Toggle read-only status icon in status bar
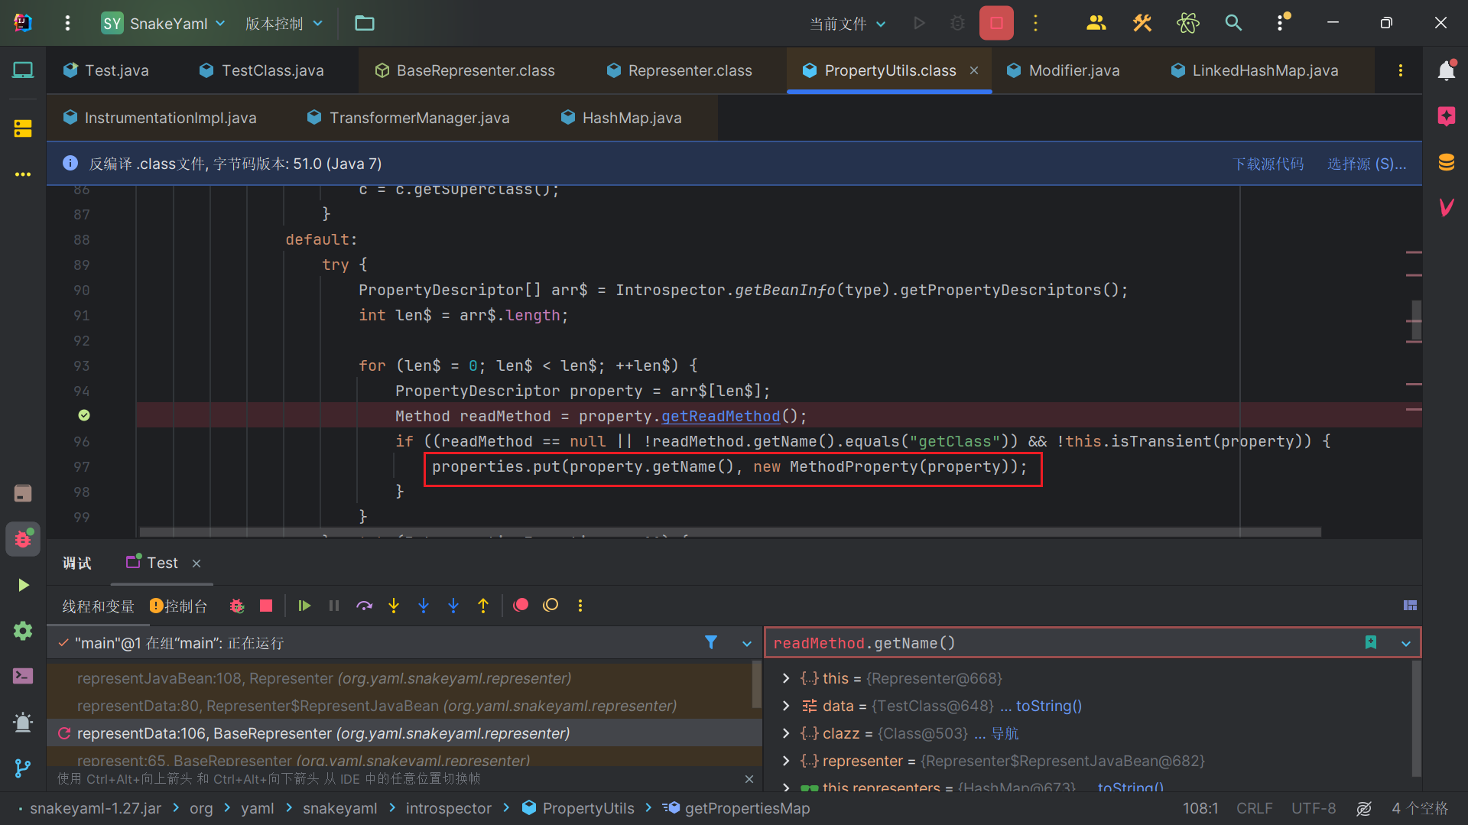 1364,808
